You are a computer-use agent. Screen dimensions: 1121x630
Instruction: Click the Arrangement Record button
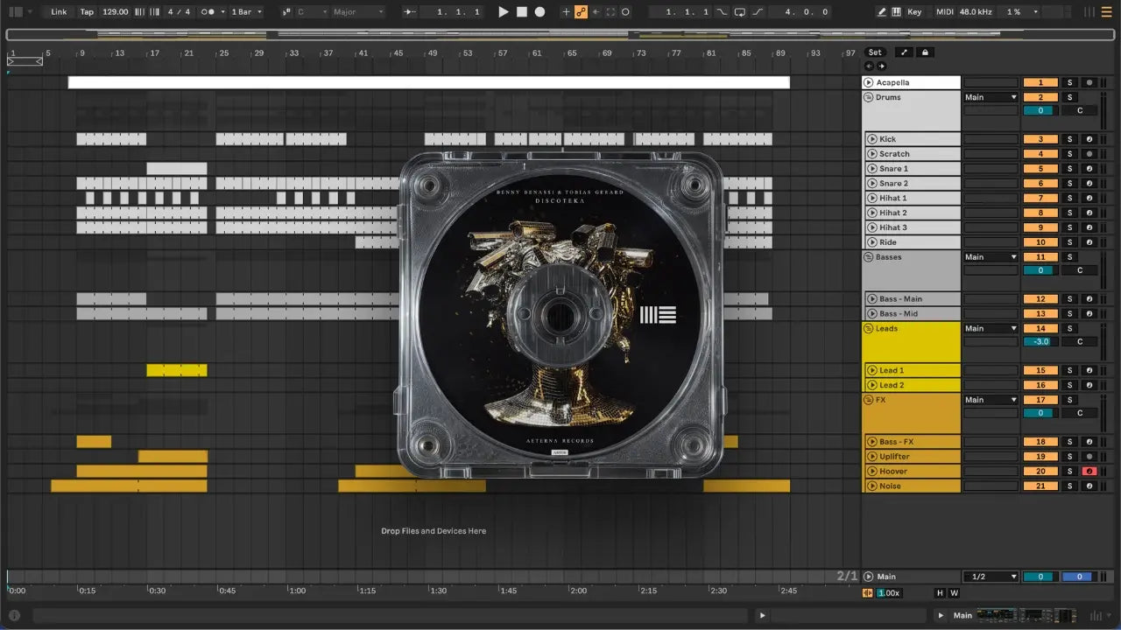coord(539,12)
